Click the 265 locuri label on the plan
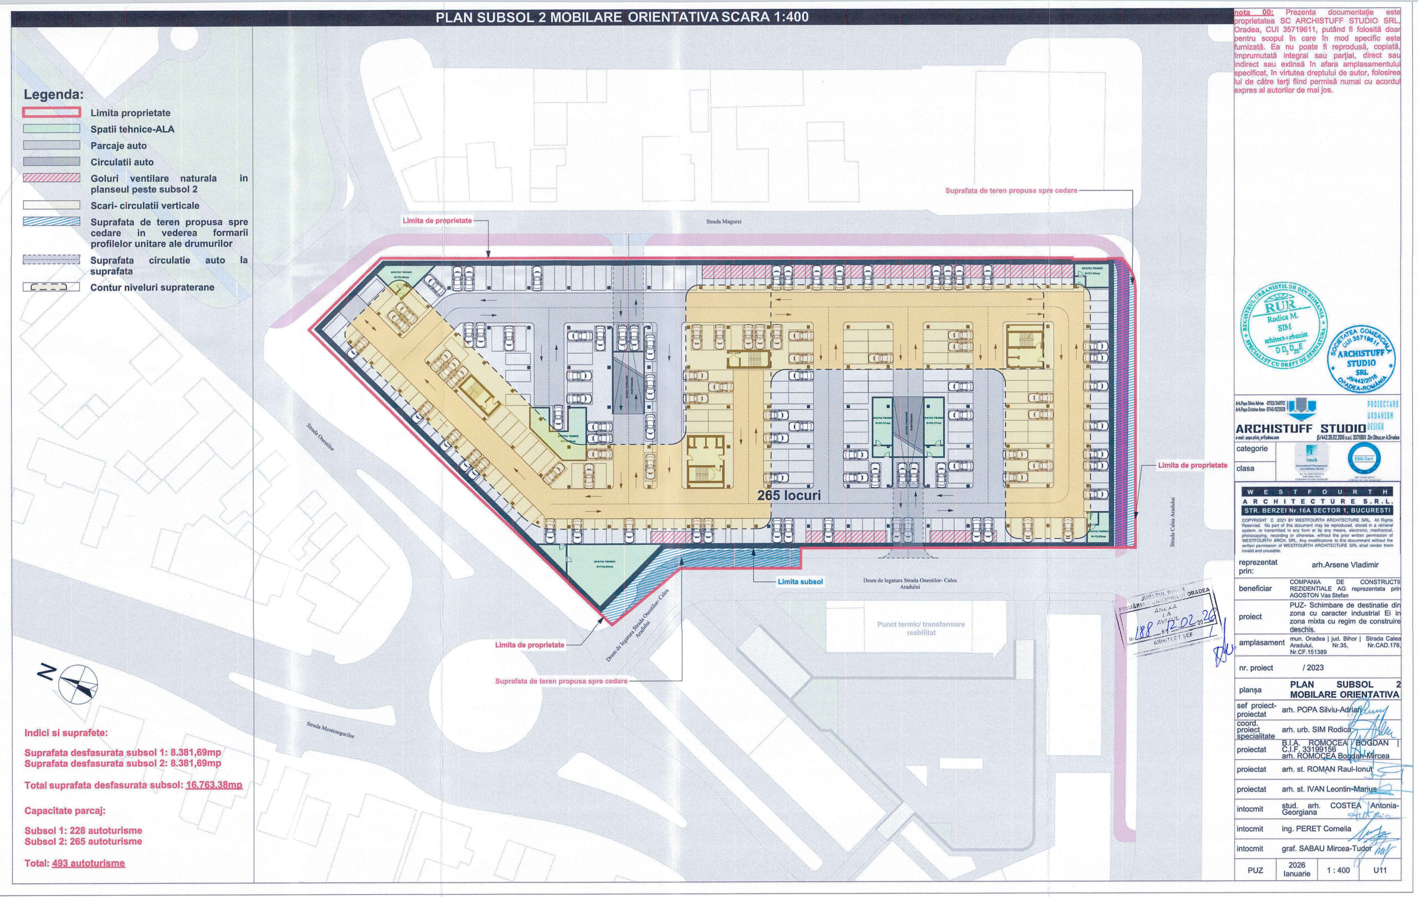 [789, 496]
